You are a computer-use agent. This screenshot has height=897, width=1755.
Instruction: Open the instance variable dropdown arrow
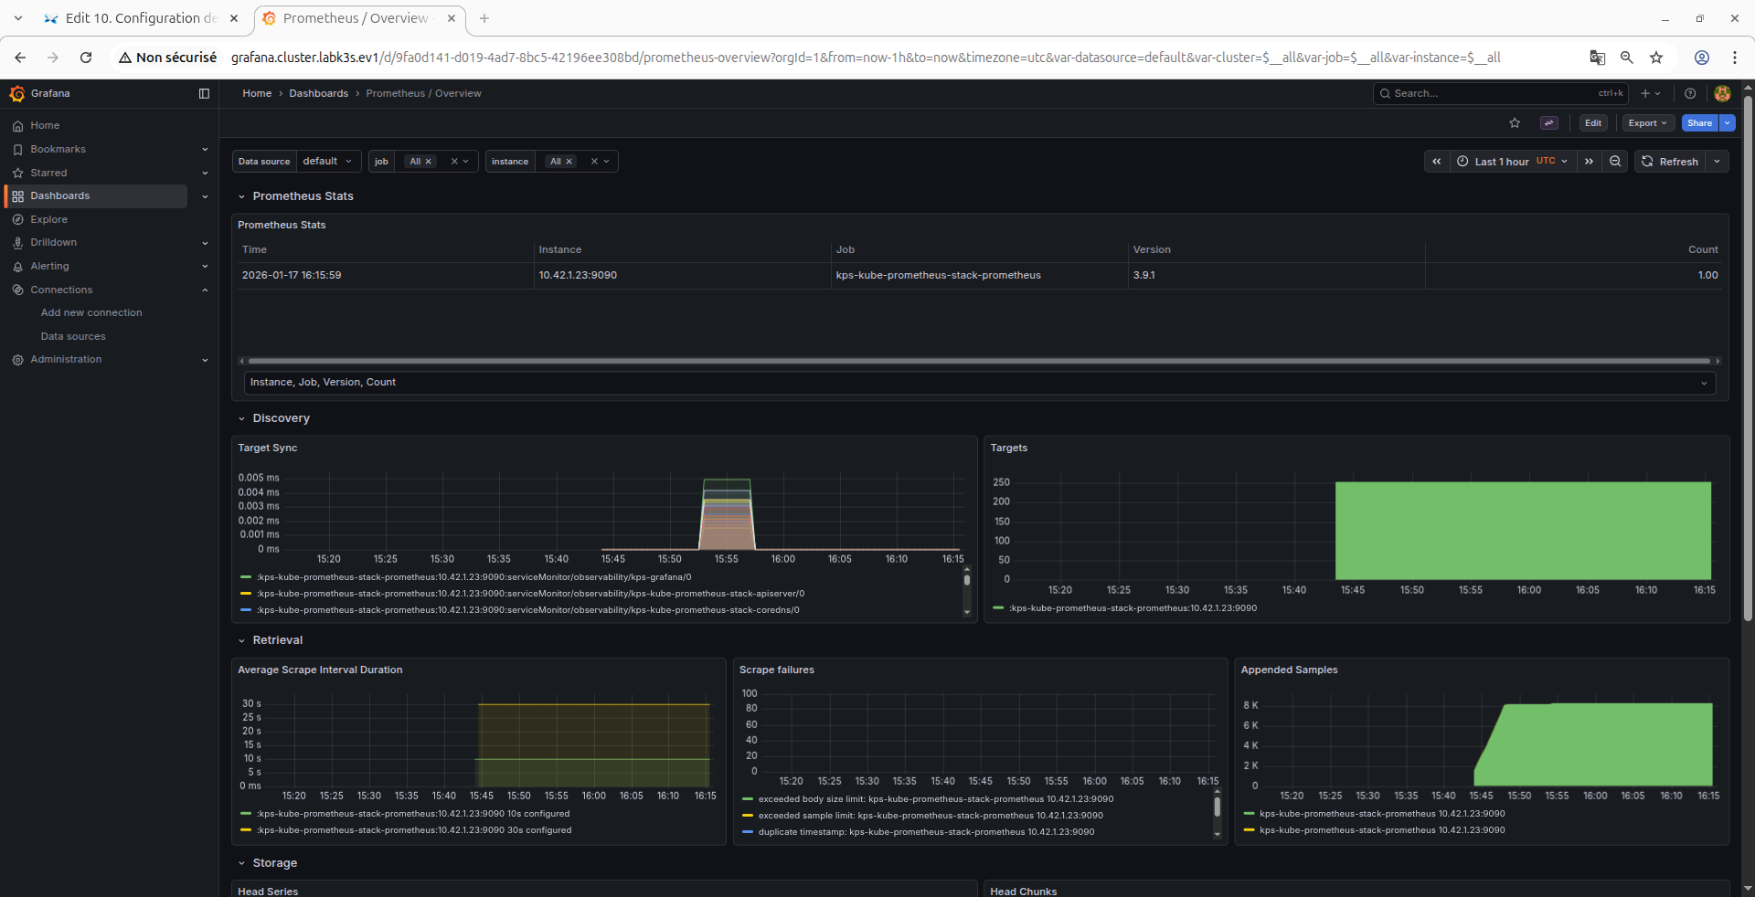click(606, 162)
